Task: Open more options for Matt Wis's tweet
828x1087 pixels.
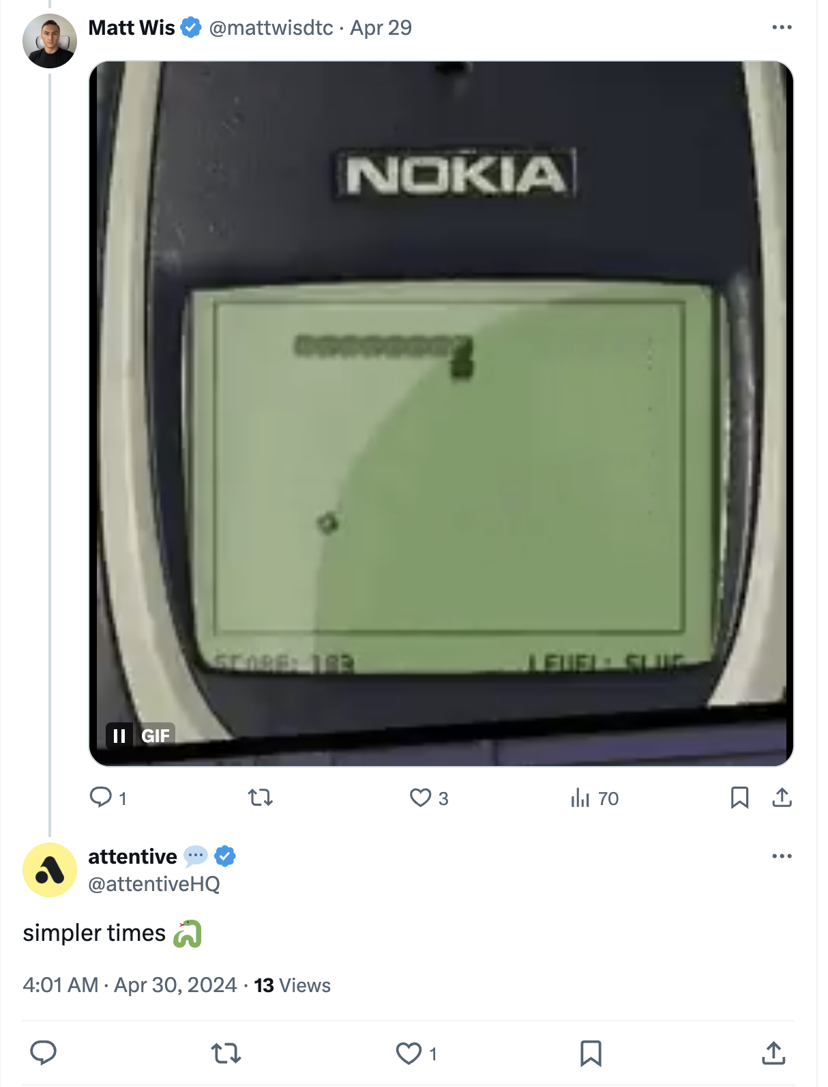Action: point(782,27)
